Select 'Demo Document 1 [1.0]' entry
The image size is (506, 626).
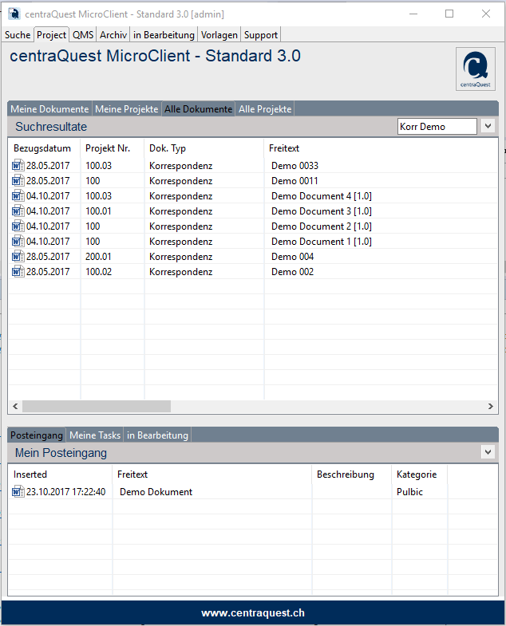[x=322, y=241]
